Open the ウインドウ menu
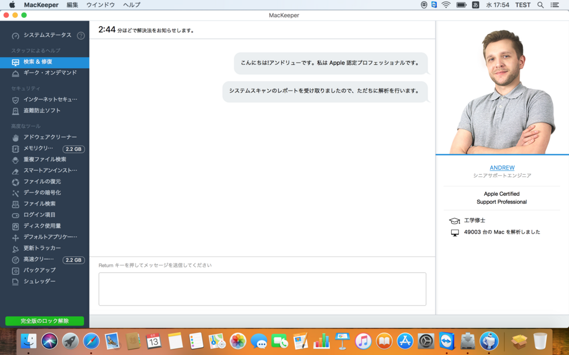This screenshot has height=355, width=569. pyautogui.click(x=101, y=5)
